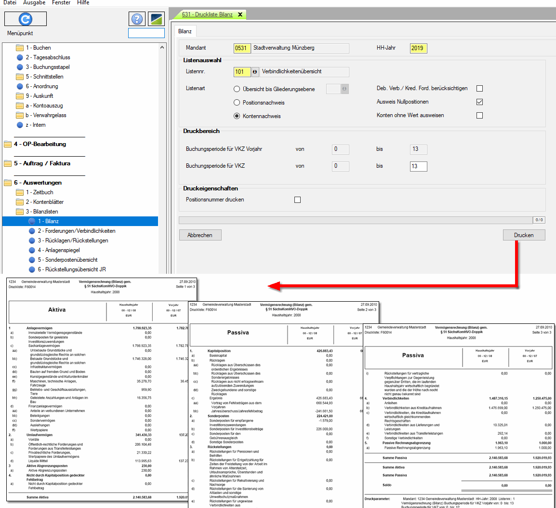Screen dimensions: 556x508
Task: Enable Deb. Verb./Kred. Ford. berücksichtigen checkbox
Action: point(479,89)
